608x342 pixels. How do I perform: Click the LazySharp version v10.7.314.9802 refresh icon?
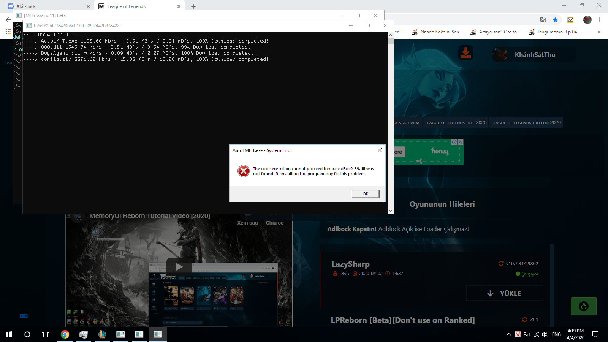pyautogui.click(x=501, y=263)
